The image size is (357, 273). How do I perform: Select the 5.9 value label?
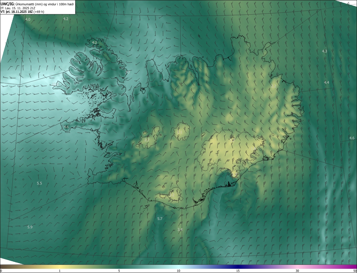click(x=30, y=227)
